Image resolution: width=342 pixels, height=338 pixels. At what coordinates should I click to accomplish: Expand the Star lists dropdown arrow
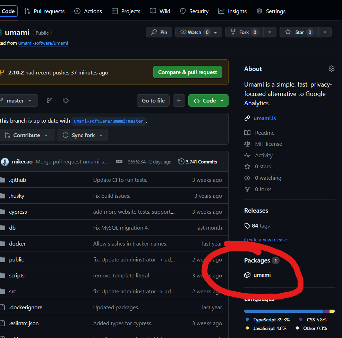tap(325, 32)
